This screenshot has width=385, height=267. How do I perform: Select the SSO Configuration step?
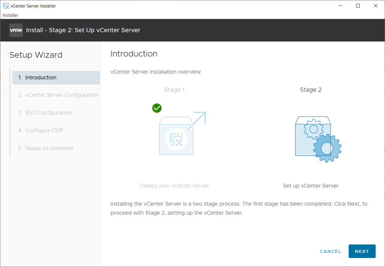click(x=48, y=113)
